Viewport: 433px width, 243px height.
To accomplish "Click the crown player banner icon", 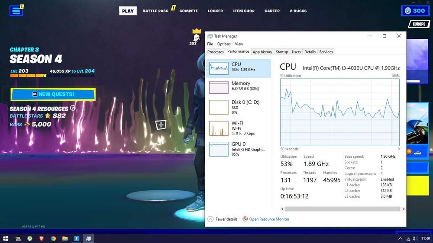I will [196, 36].
